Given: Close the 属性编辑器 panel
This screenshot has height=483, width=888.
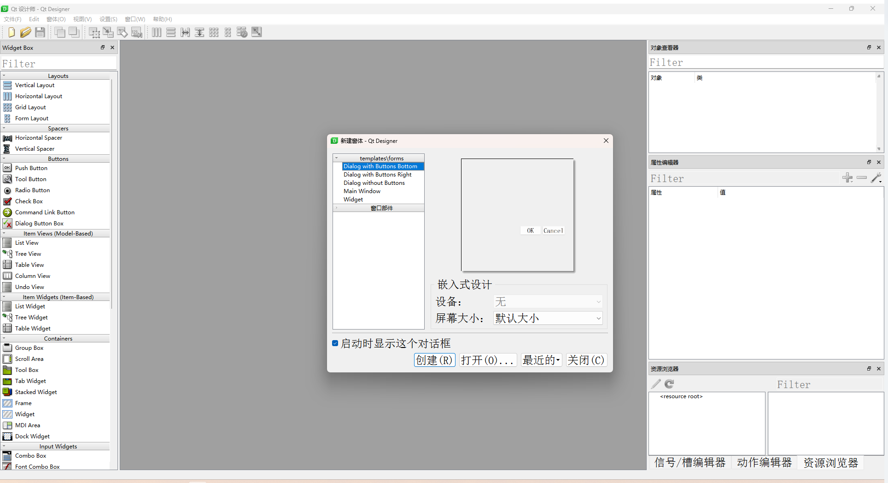Looking at the screenshot, I should tap(879, 162).
